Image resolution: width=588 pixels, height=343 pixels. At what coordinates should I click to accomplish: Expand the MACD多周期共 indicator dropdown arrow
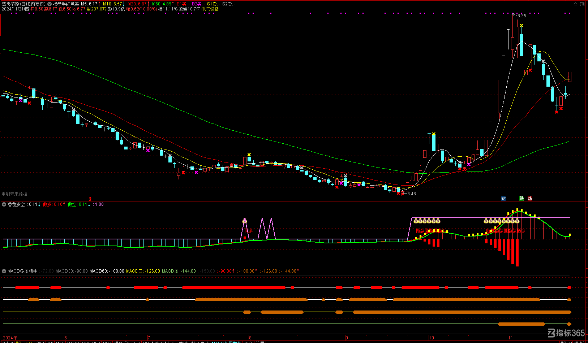coord(4,271)
